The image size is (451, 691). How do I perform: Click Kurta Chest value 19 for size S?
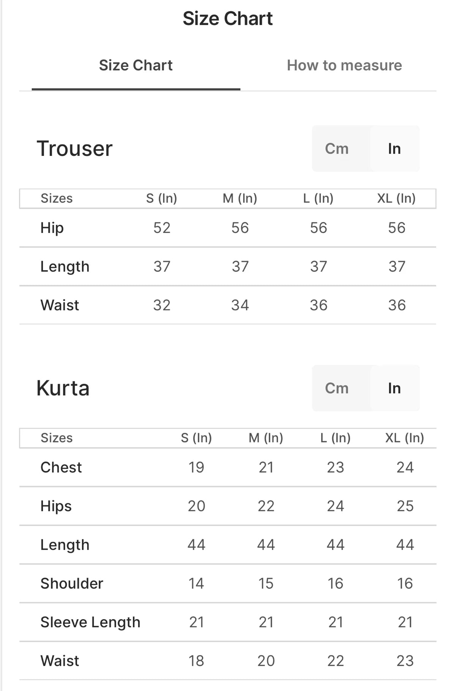pyautogui.click(x=196, y=467)
